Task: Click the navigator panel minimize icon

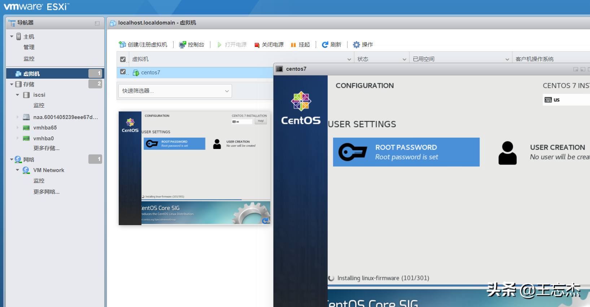Action: (x=97, y=23)
